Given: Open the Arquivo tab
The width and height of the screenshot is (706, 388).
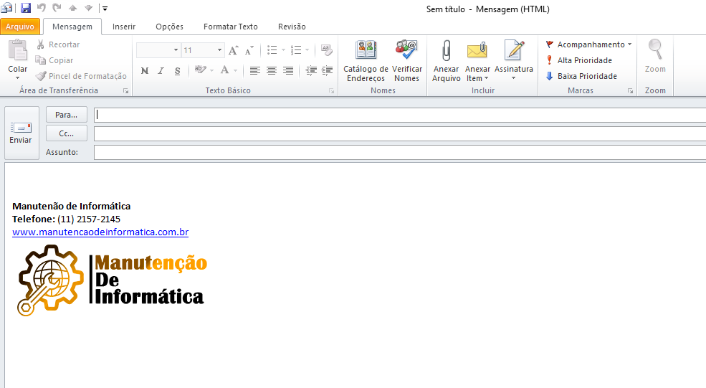Looking at the screenshot, I should point(20,27).
